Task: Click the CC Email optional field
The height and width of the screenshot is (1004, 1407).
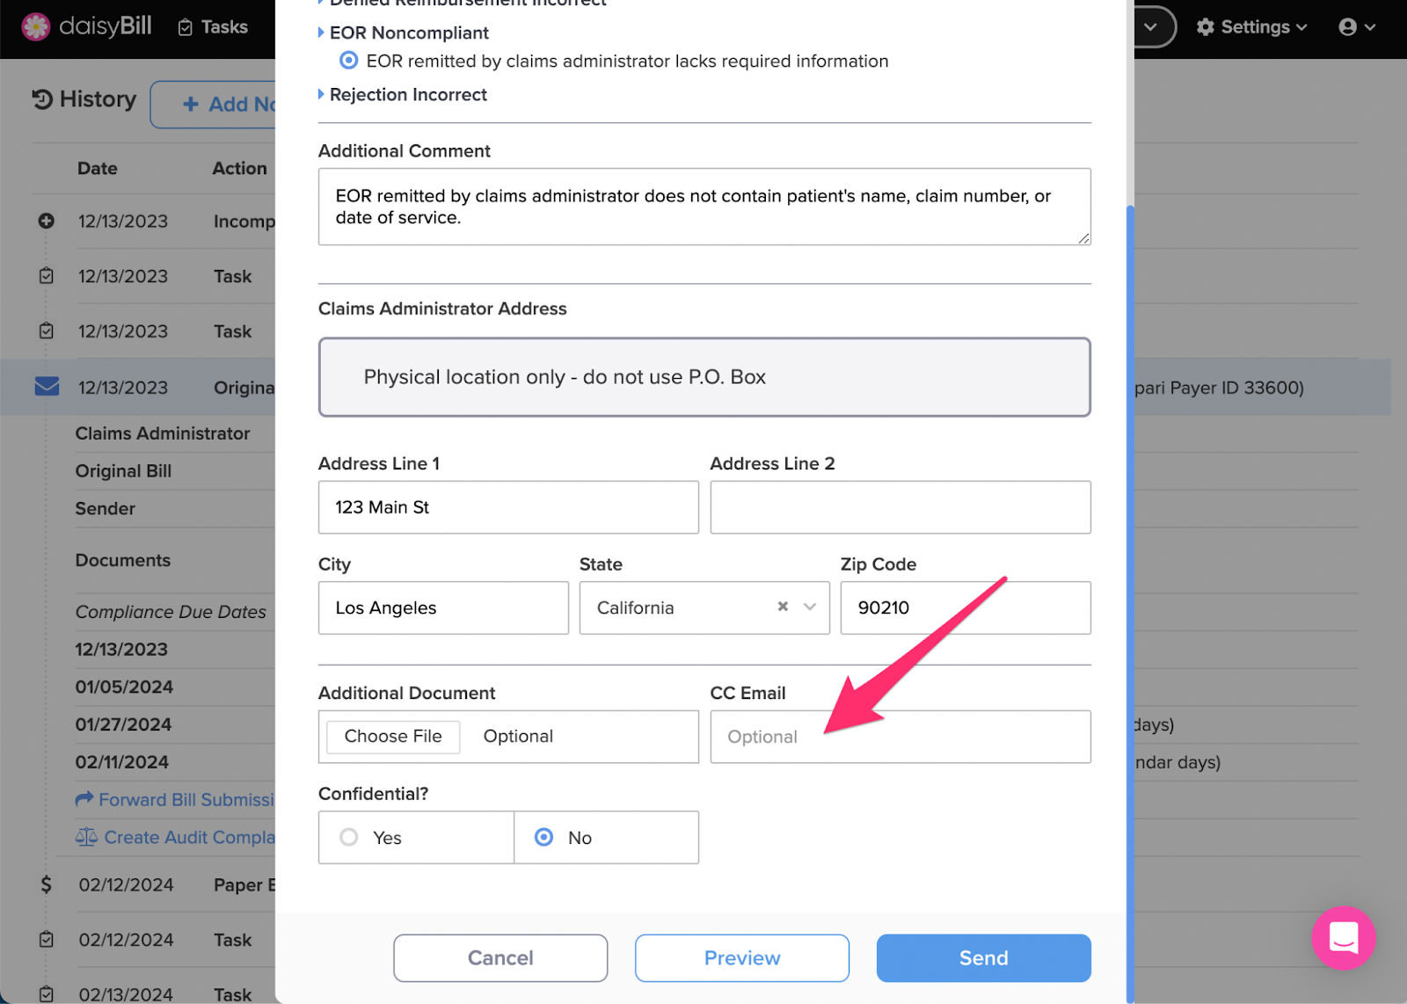Action: point(900,737)
